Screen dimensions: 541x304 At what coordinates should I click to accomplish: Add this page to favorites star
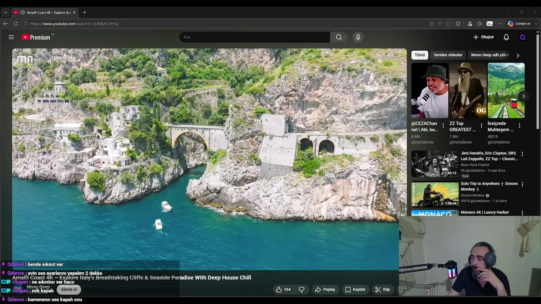click(x=448, y=24)
